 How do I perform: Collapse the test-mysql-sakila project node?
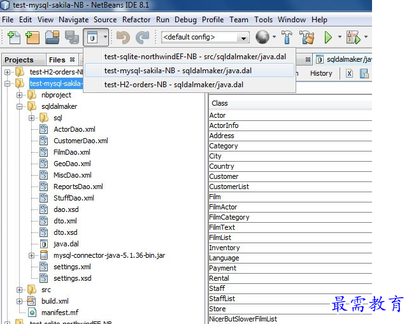(8, 83)
